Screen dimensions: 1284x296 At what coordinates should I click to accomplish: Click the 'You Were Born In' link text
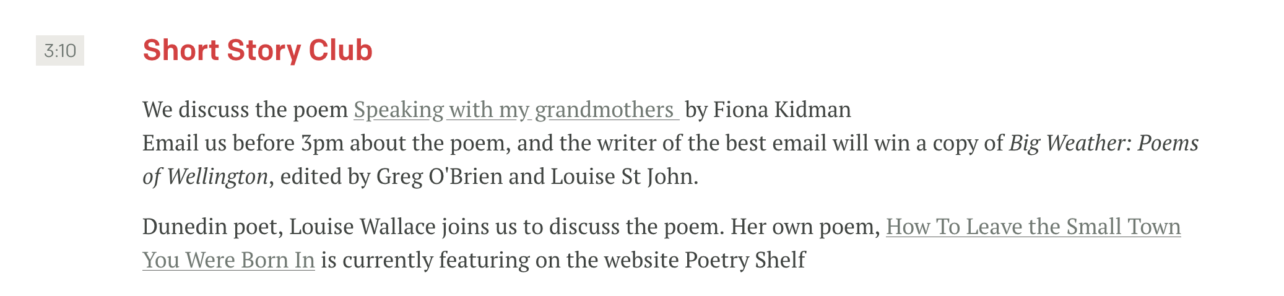tap(228, 260)
